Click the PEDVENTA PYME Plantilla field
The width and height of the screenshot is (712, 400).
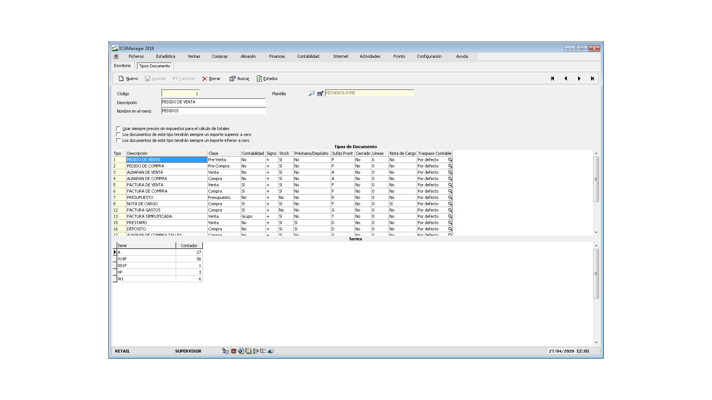tap(369, 93)
